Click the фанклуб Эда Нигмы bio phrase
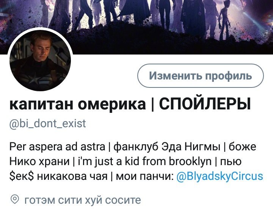Screen dimensions: 273x209 coord(167,147)
